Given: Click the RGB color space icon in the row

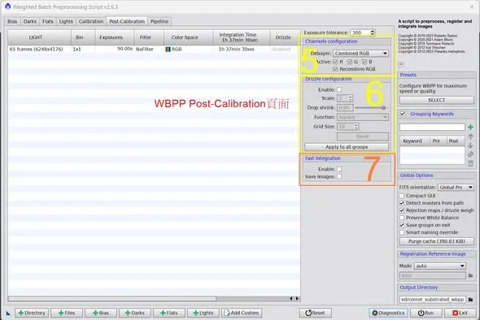Looking at the screenshot, I should click(168, 50).
